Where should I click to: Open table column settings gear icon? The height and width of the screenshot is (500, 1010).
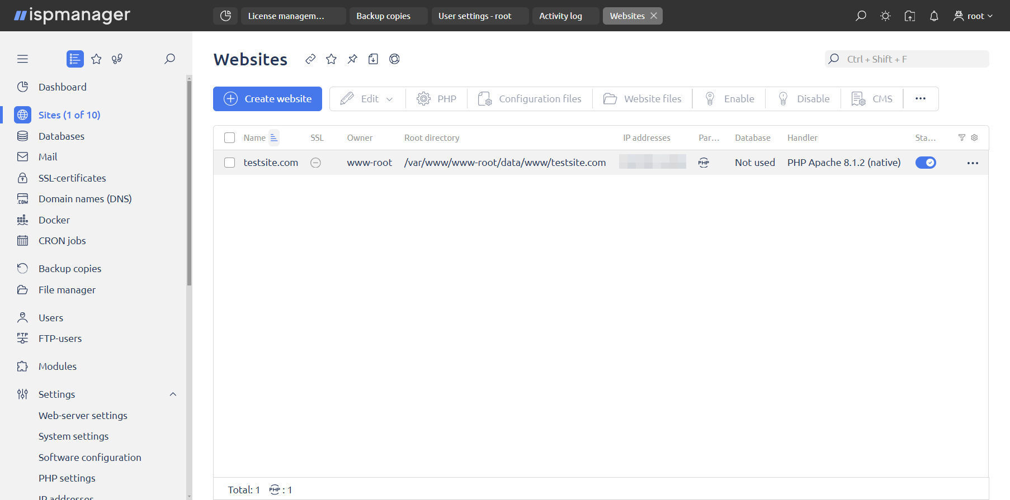(x=974, y=137)
